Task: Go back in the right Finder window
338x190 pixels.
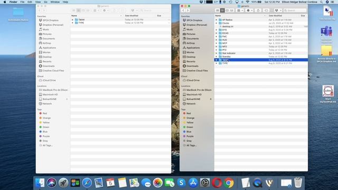Action: point(183,11)
